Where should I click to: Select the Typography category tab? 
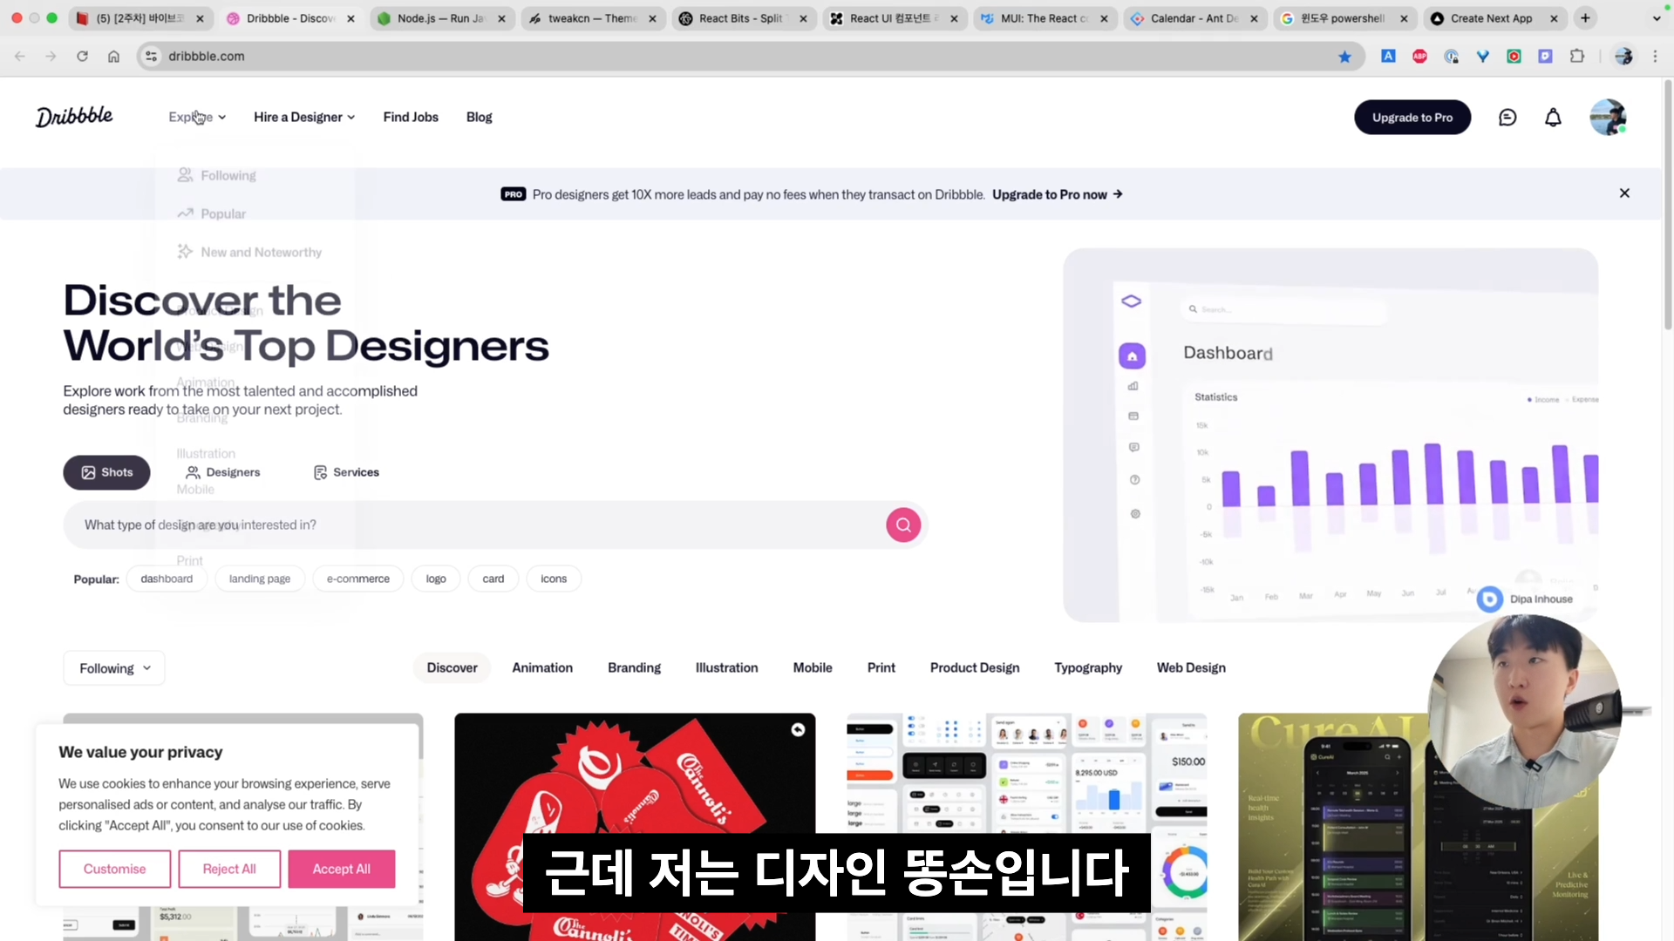[x=1087, y=667]
